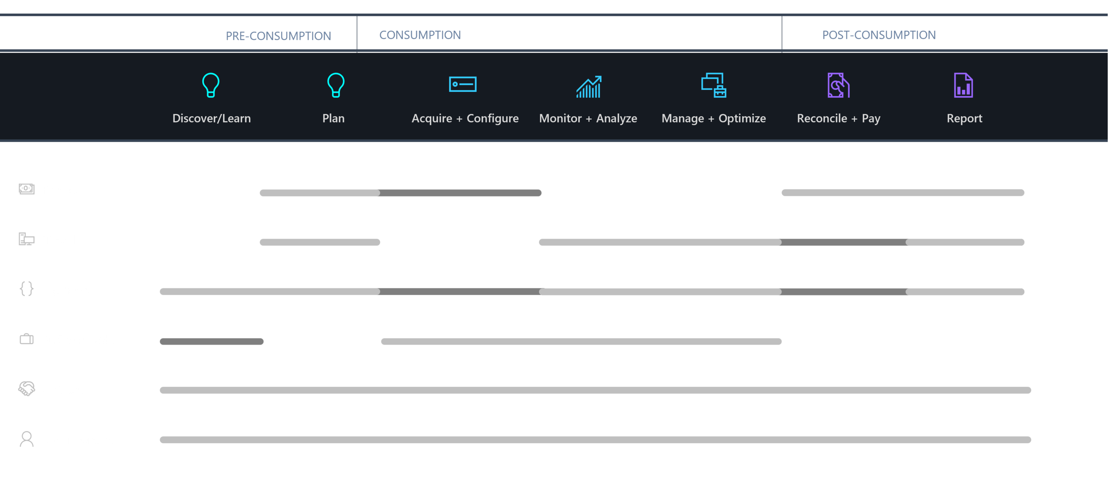Select the Manage + Optimize text
This screenshot has height=487, width=1109.
point(713,118)
